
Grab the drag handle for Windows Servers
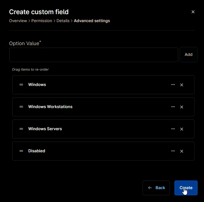tap(21, 129)
